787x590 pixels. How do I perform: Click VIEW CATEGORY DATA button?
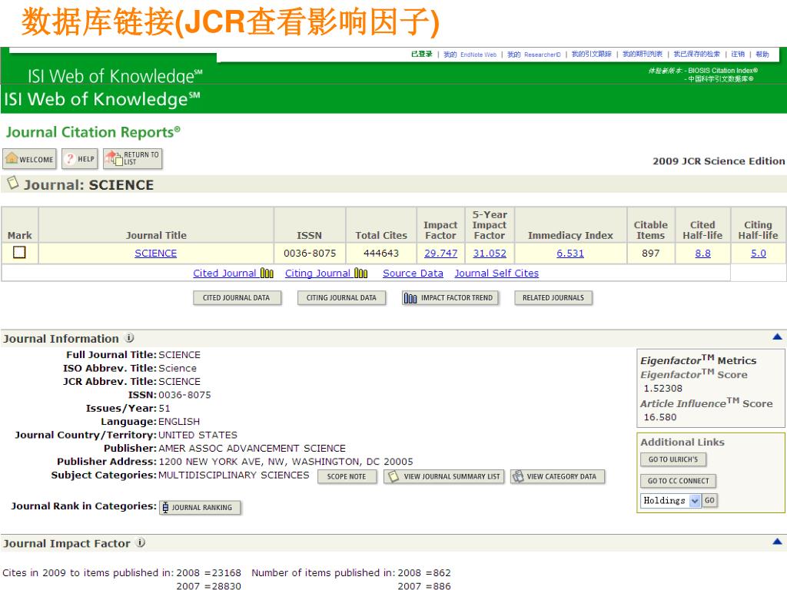pyautogui.click(x=558, y=476)
